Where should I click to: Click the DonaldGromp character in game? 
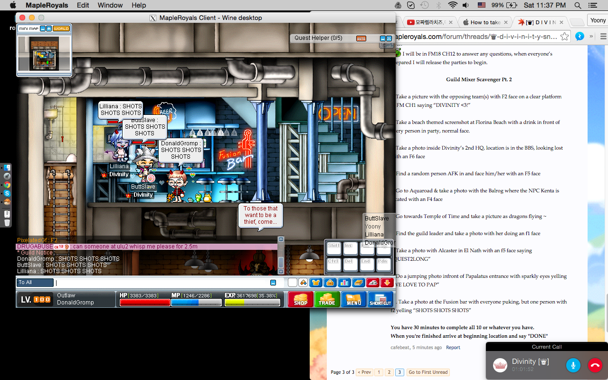pos(176,185)
